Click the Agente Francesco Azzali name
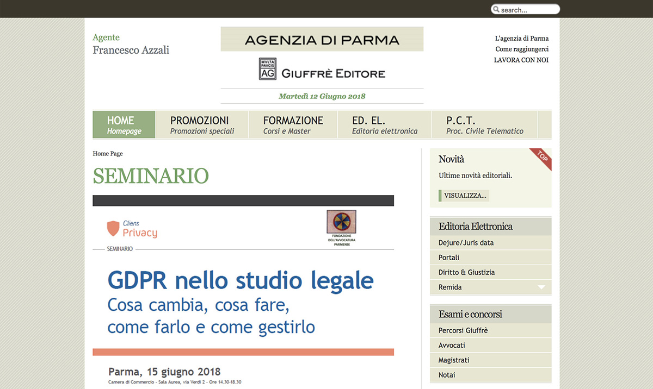653x389 pixels. 131,50
